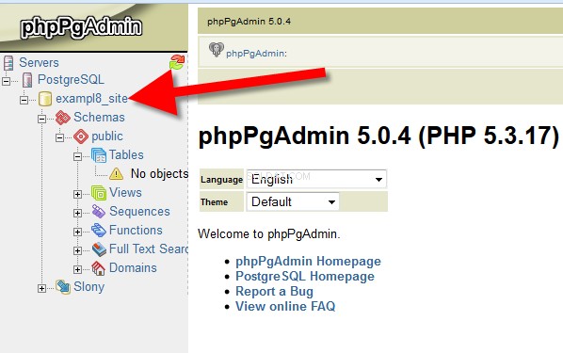Click the Tables icon in tree
The height and width of the screenshot is (353, 563).
(x=99, y=155)
